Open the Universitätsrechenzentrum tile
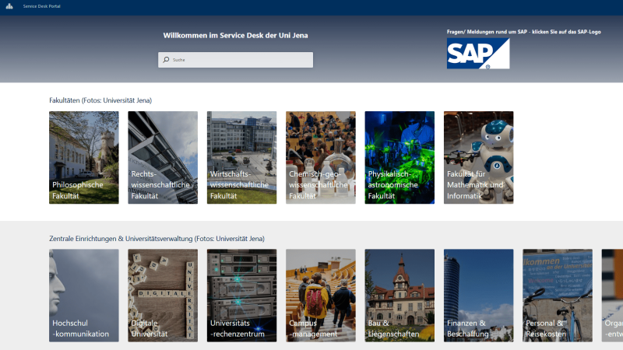The height and width of the screenshot is (350, 623). (x=241, y=296)
